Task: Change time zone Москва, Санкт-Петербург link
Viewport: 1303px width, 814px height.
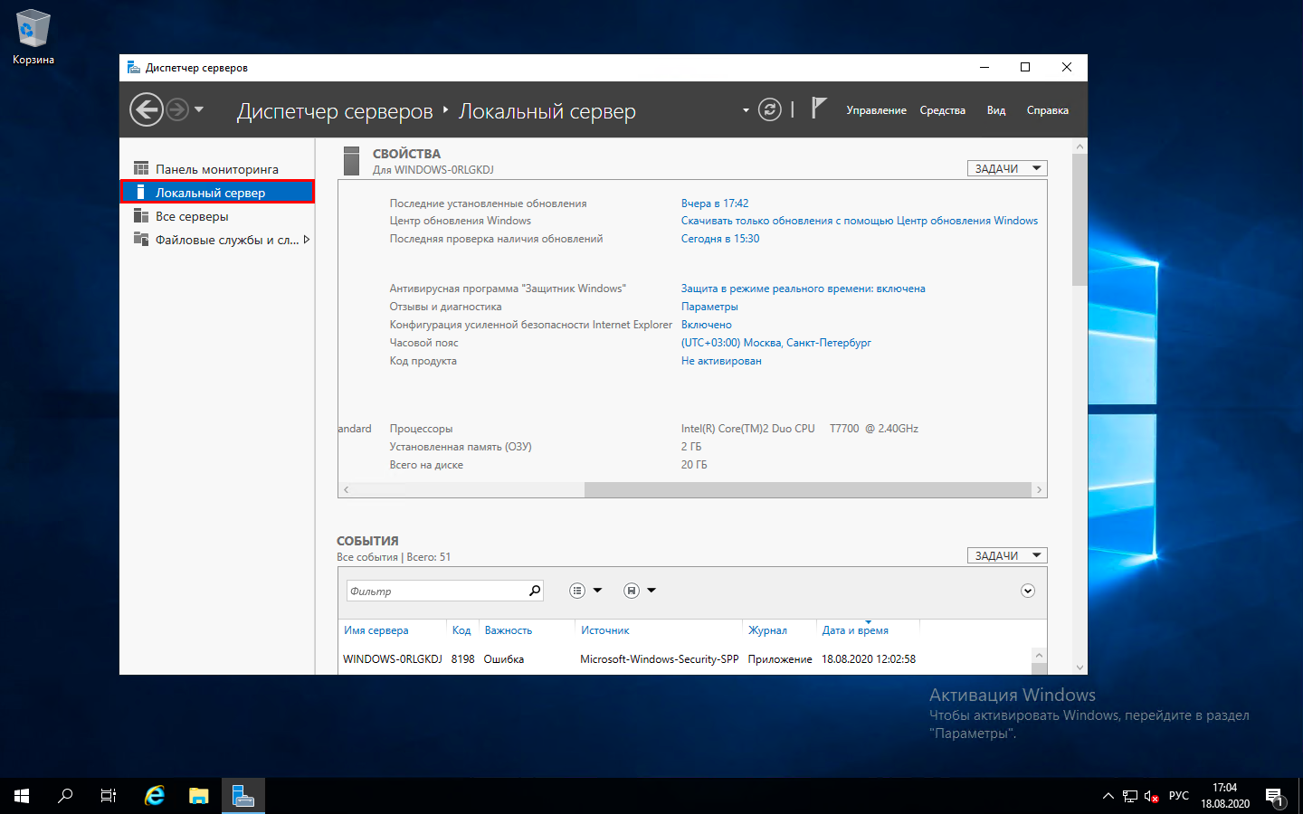Action: [775, 343]
